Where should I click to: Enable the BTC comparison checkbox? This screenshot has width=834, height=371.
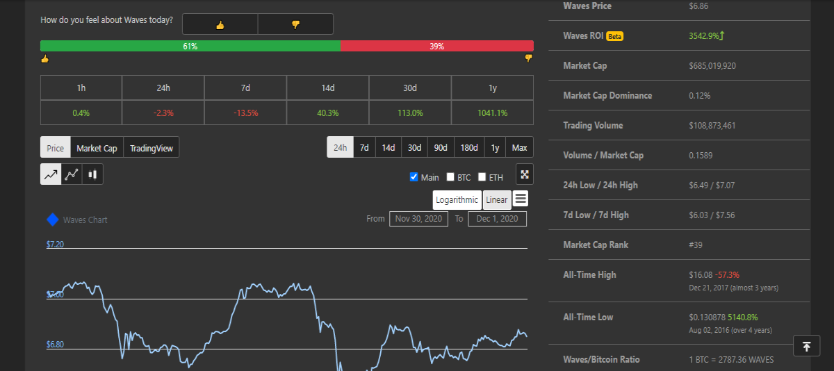click(450, 177)
